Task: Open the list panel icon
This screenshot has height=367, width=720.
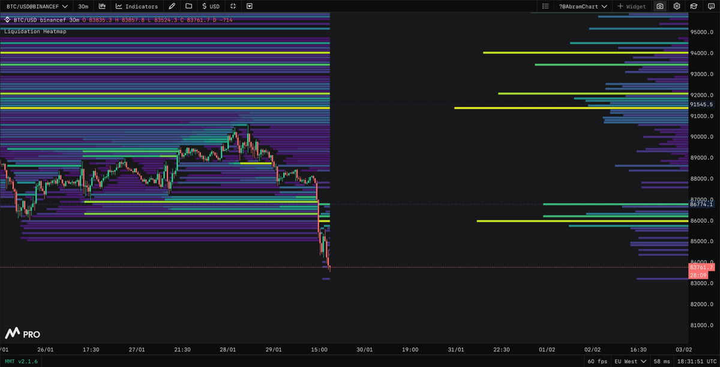Action: pyautogui.click(x=545, y=6)
